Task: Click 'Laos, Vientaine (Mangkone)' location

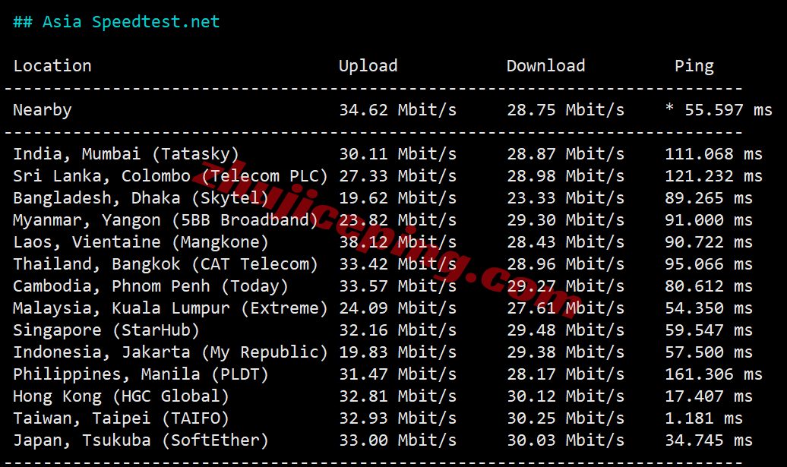Action: (141, 242)
